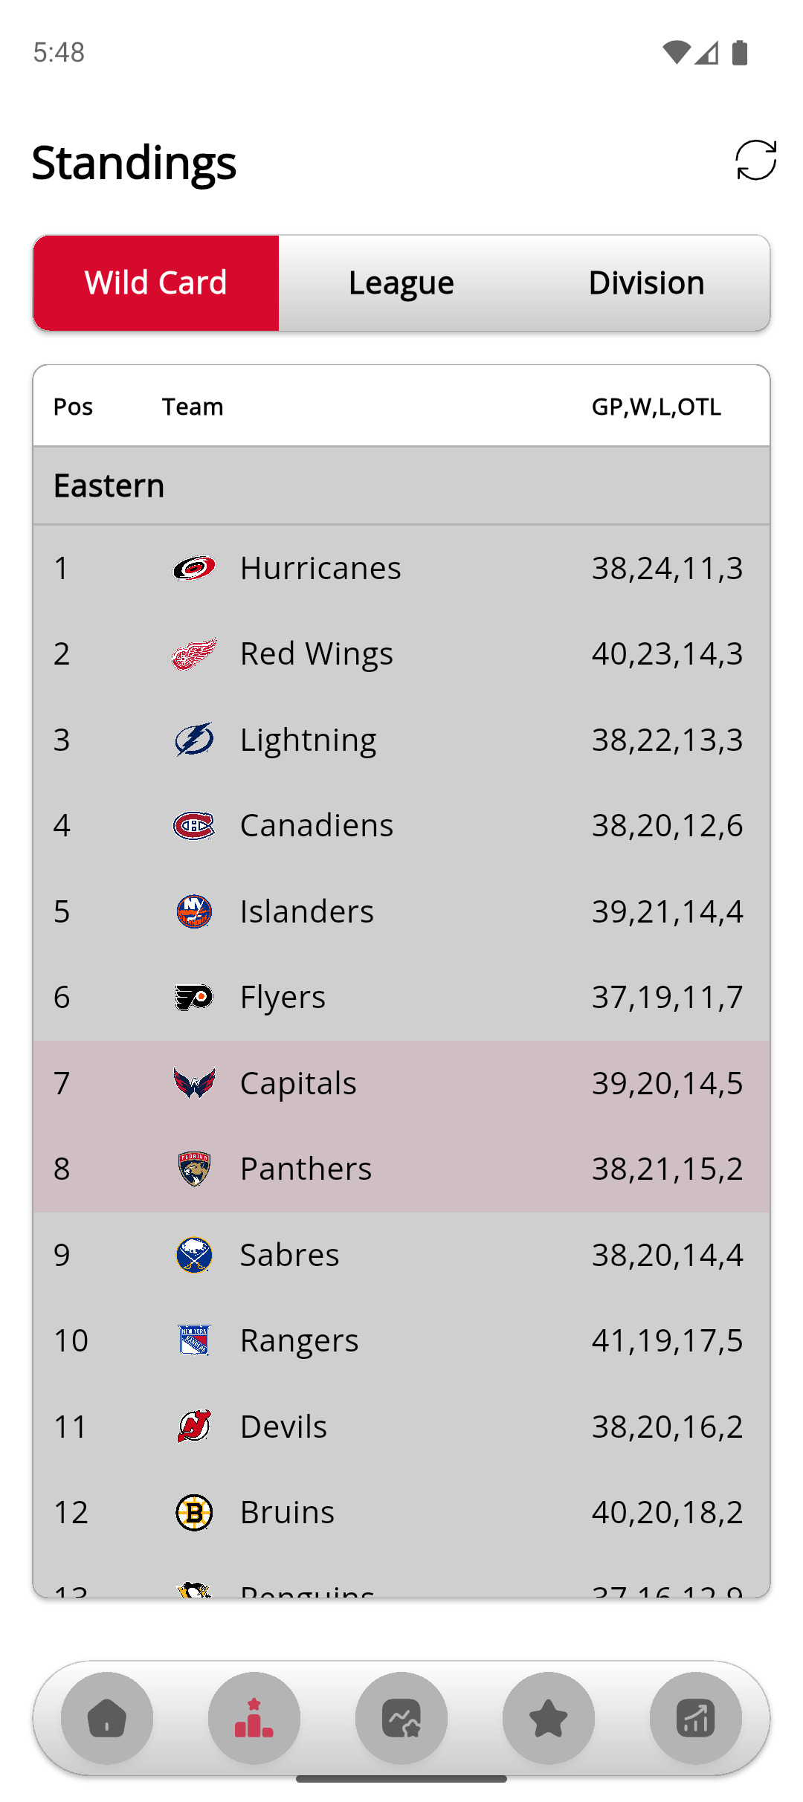Tap the Capitals team logo
803x1802 pixels.
click(x=194, y=1082)
